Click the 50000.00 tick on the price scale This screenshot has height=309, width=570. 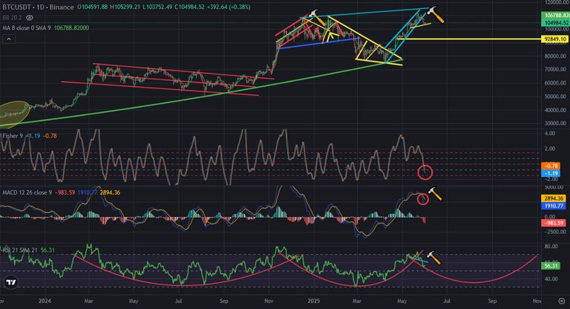555,97
